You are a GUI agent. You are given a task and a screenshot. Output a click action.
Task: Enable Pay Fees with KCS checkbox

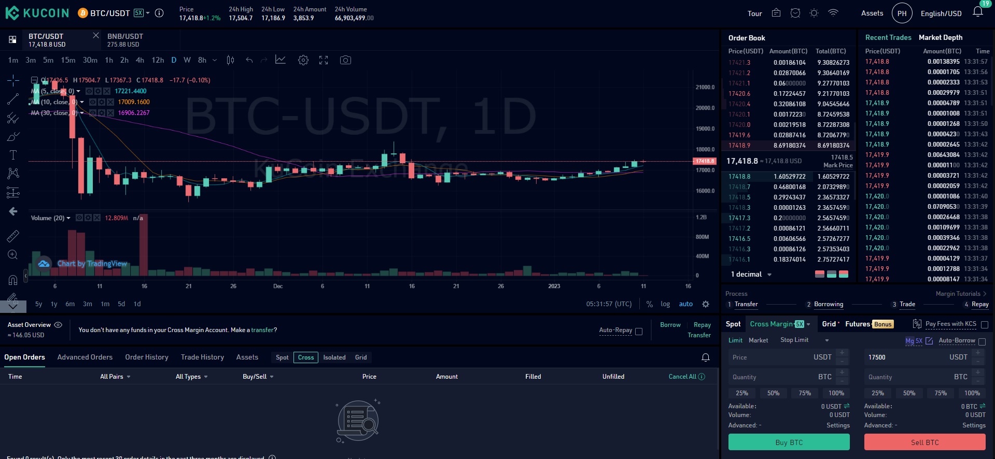pyautogui.click(x=985, y=325)
